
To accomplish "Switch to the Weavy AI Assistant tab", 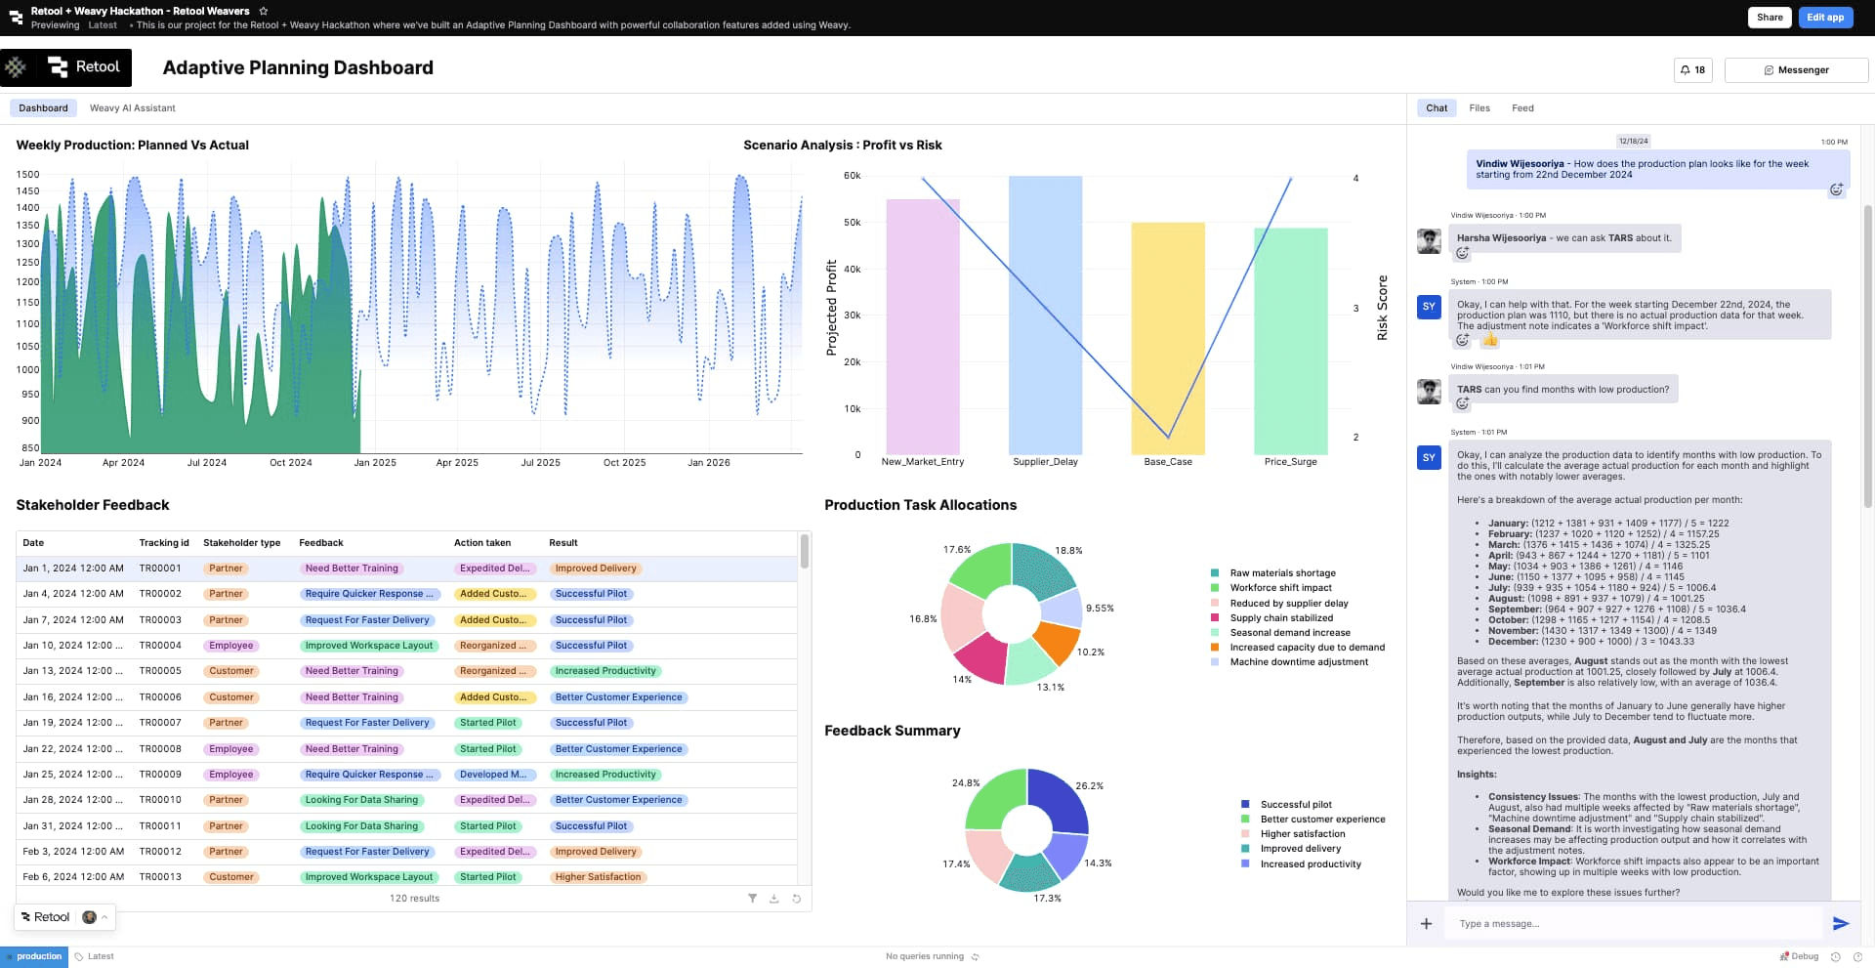I will [x=132, y=107].
